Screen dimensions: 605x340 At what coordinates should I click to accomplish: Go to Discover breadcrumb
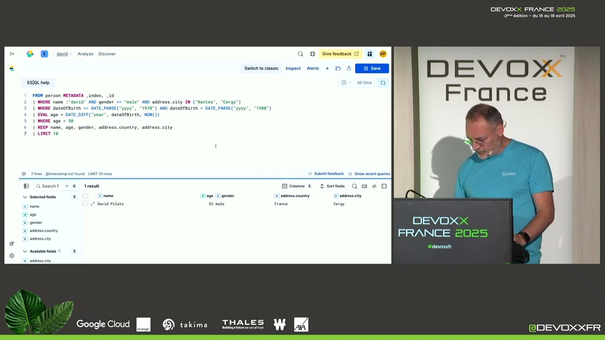click(x=107, y=54)
